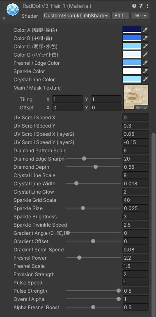Pick color with Color A eyedropper
156x317 pixels.
[145, 30]
